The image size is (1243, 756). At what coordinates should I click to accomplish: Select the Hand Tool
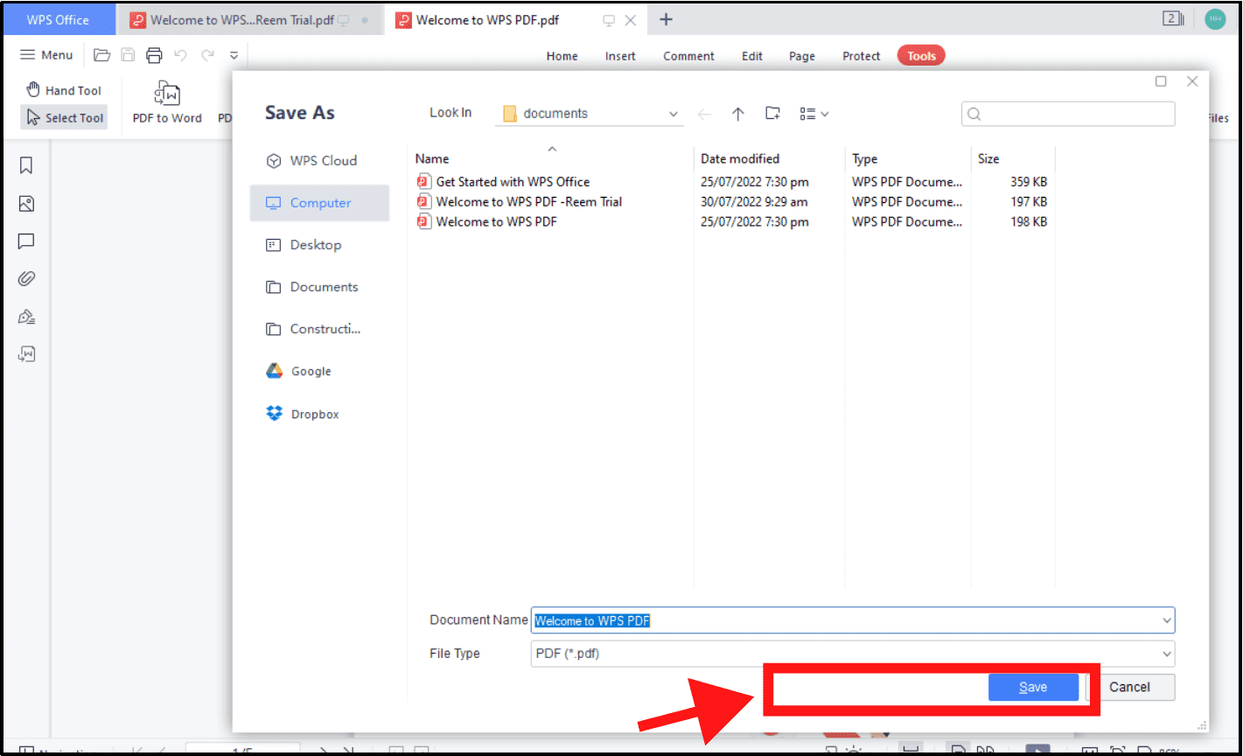pyautogui.click(x=64, y=90)
